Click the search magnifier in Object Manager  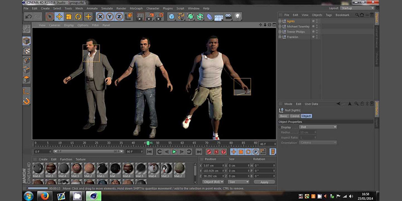coord(357,15)
